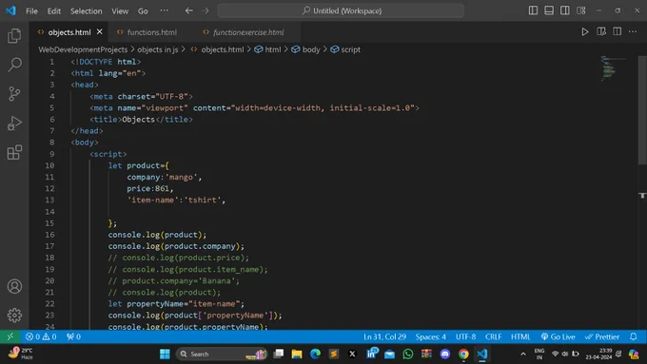The width and height of the screenshot is (647, 364).
Task: Open WhatsApp from taskbar
Action: (407, 354)
